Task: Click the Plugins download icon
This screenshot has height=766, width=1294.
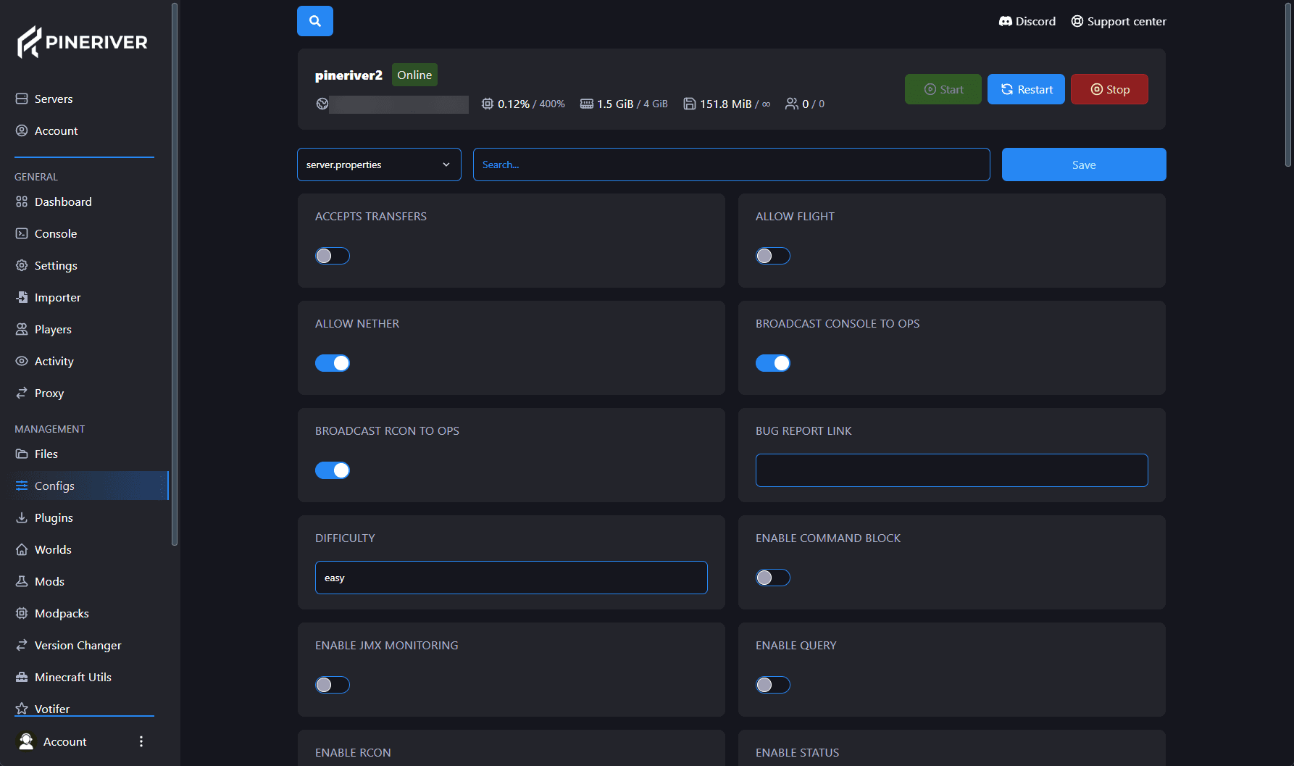Action: 22,517
